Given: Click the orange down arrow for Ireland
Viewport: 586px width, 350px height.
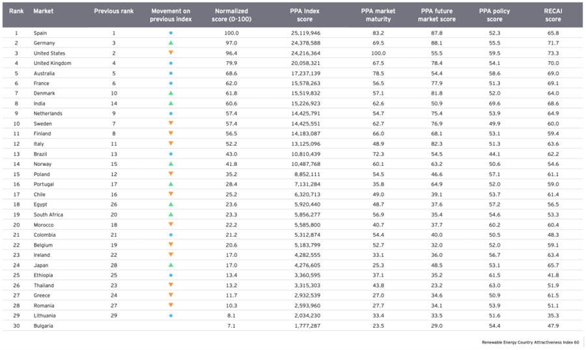Looking at the screenshot, I should (171, 255).
